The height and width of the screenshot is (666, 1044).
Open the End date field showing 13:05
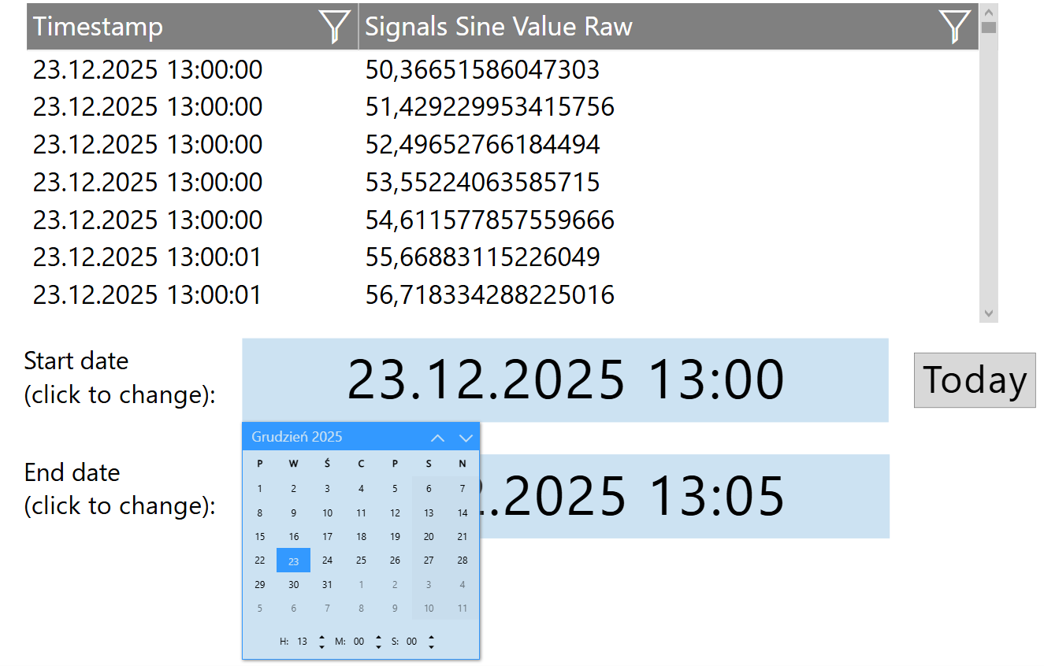coord(684,496)
